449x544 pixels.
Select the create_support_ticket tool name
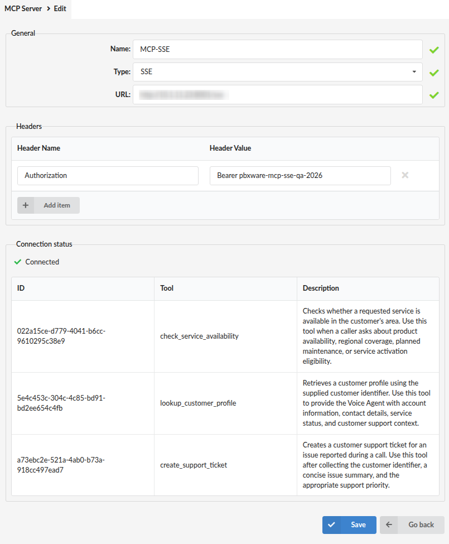(194, 465)
